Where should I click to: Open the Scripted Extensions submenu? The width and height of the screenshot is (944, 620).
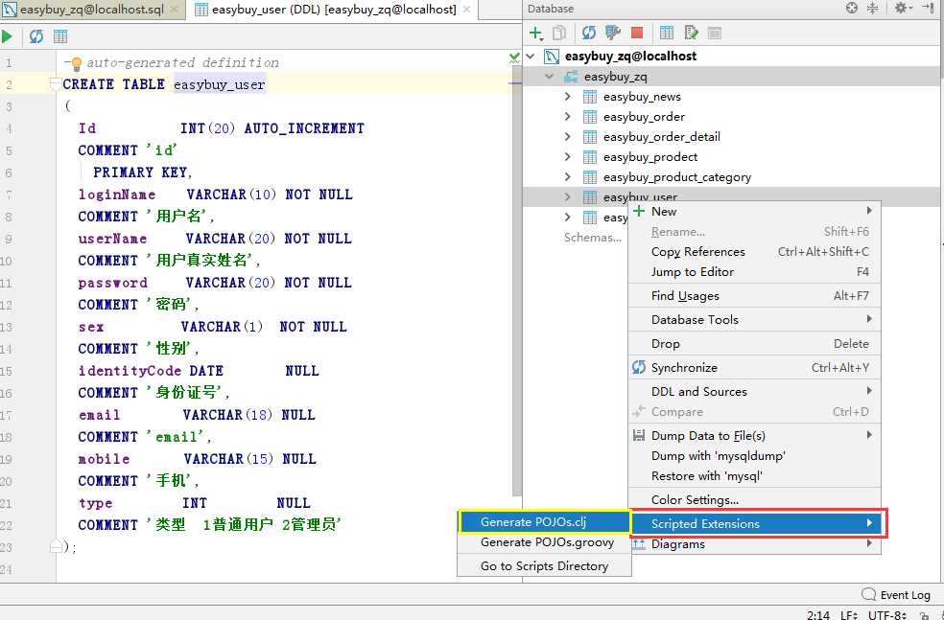click(757, 524)
